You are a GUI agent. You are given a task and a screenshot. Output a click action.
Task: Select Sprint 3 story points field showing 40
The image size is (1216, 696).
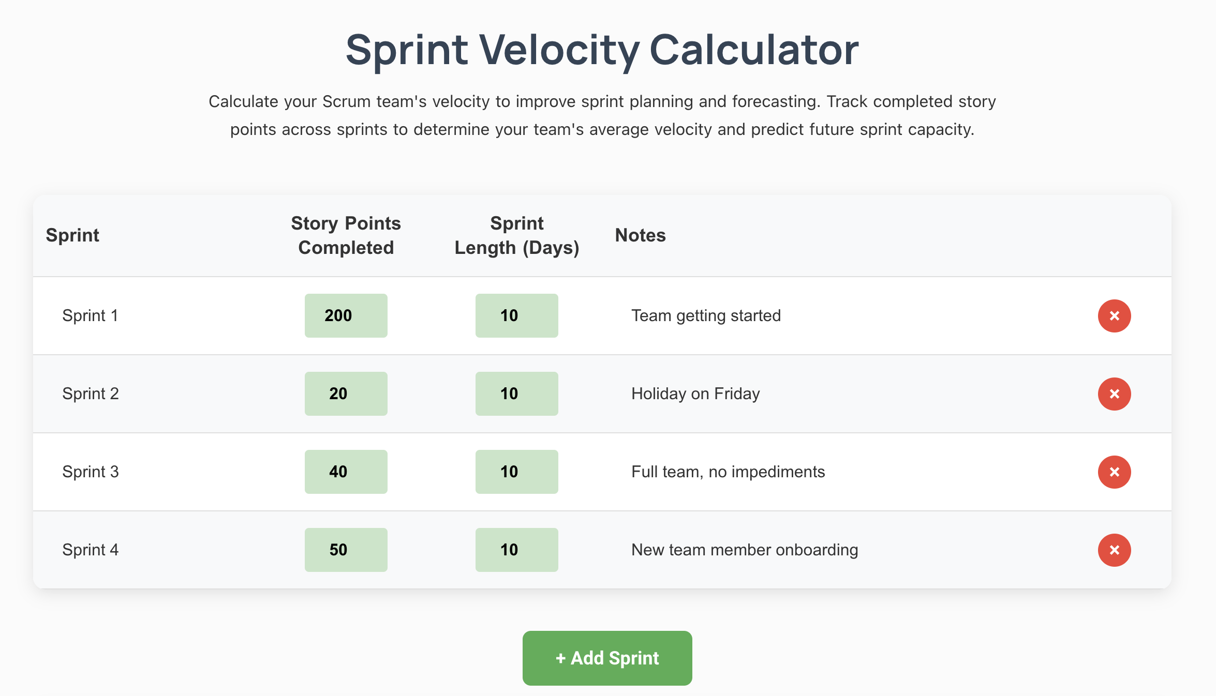pyautogui.click(x=346, y=472)
